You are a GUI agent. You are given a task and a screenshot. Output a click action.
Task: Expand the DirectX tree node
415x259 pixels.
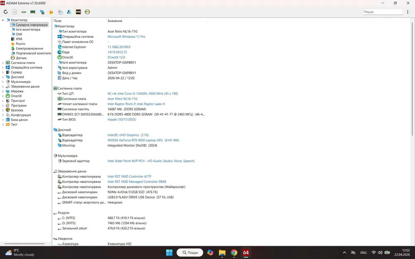tap(3, 96)
